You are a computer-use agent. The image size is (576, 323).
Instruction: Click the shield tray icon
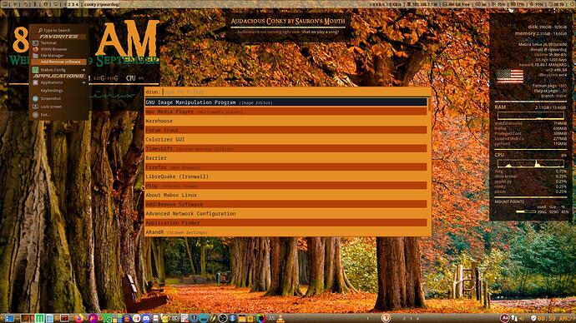533,318
